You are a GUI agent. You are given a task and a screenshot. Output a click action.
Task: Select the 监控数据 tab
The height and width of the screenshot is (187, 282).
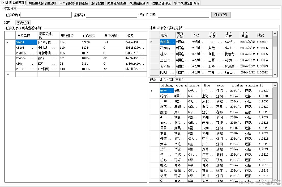[98, 3]
